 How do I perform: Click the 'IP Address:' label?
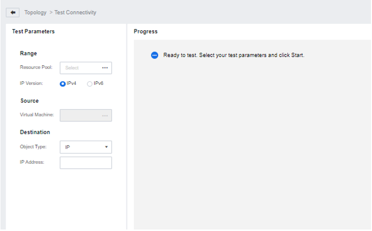pos(32,162)
